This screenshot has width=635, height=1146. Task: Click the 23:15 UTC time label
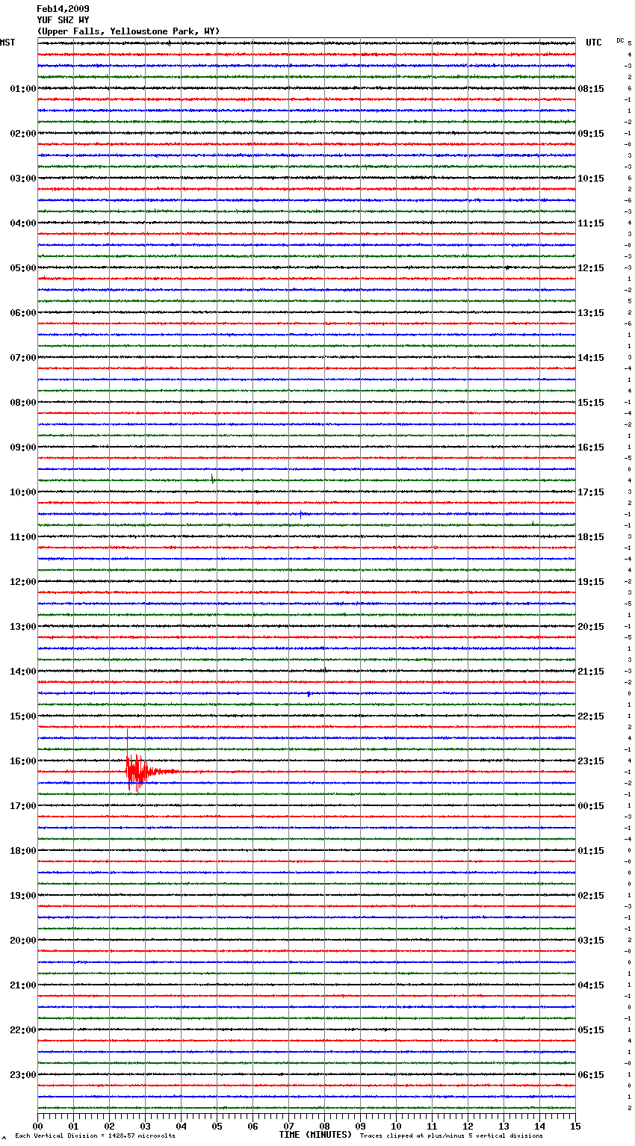pyautogui.click(x=591, y=761)
